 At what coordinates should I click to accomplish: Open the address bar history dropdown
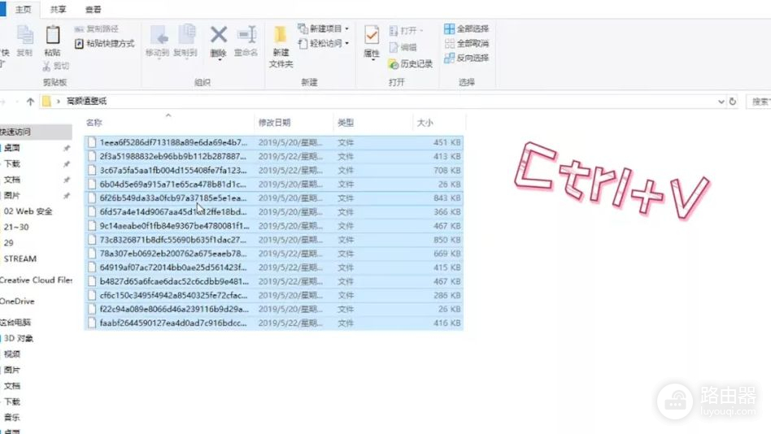[x=721, y=102]
